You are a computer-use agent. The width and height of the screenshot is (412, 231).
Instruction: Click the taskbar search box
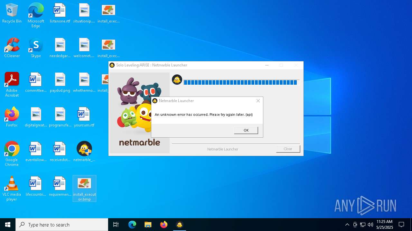pyautogui.click(x=62, y=225)
